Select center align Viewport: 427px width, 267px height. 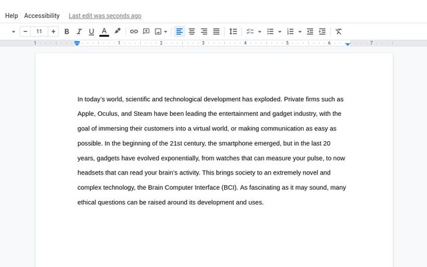tap(191, 31)
